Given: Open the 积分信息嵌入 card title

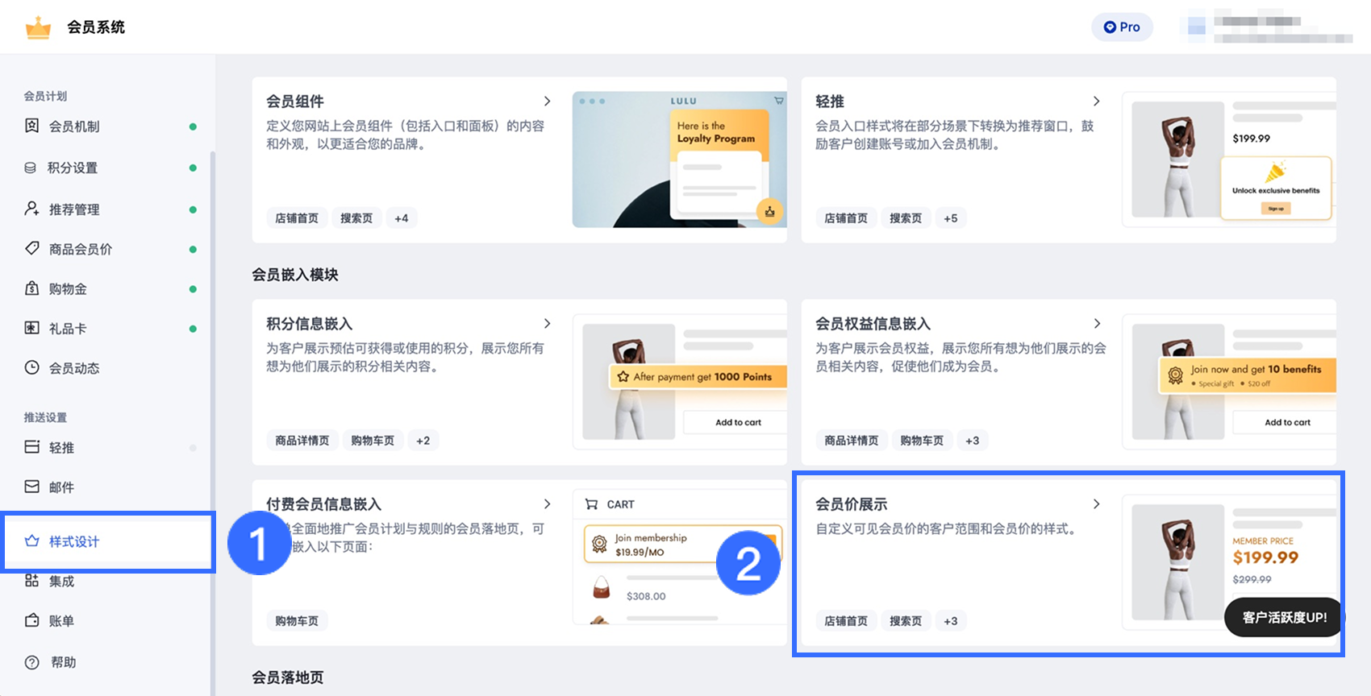Looking at the screenshot, I should click(x=310, y=324).
